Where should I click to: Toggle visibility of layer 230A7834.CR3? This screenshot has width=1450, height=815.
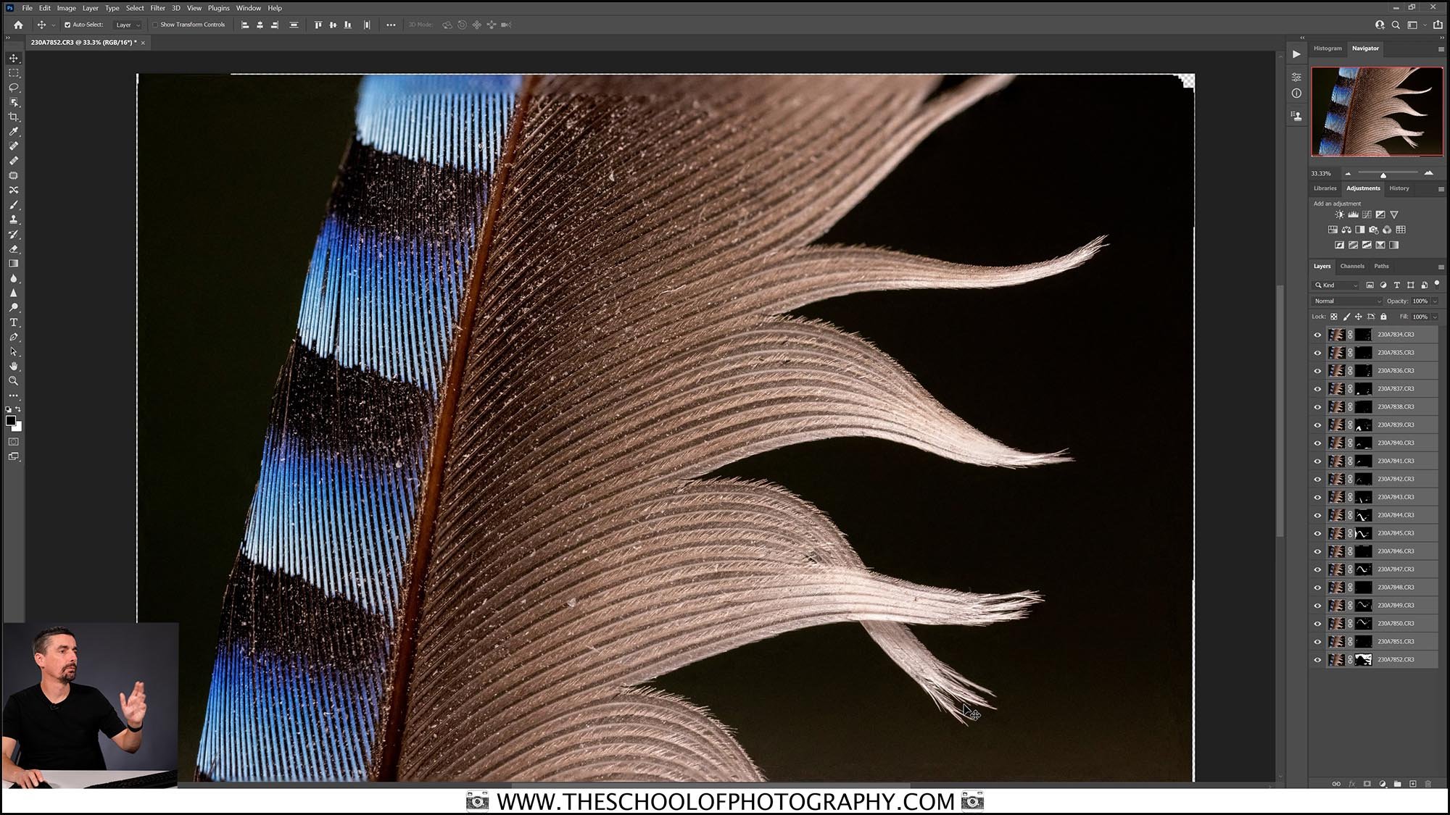click(1317, 334)
